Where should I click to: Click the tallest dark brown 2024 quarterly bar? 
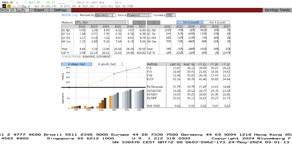pos(105,103)
